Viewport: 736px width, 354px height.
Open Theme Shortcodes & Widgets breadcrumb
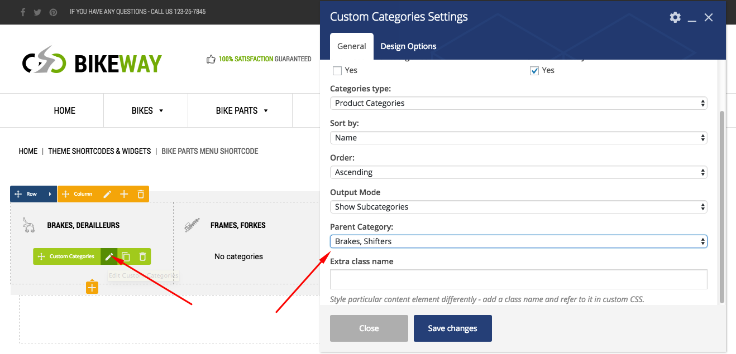click(x=99, y=151)
